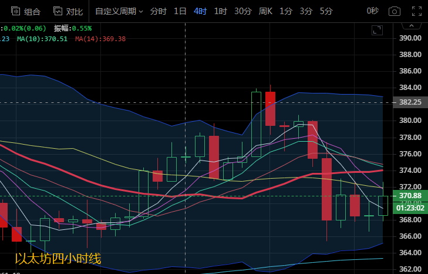Click the green 370.88 current price tag

410,196
